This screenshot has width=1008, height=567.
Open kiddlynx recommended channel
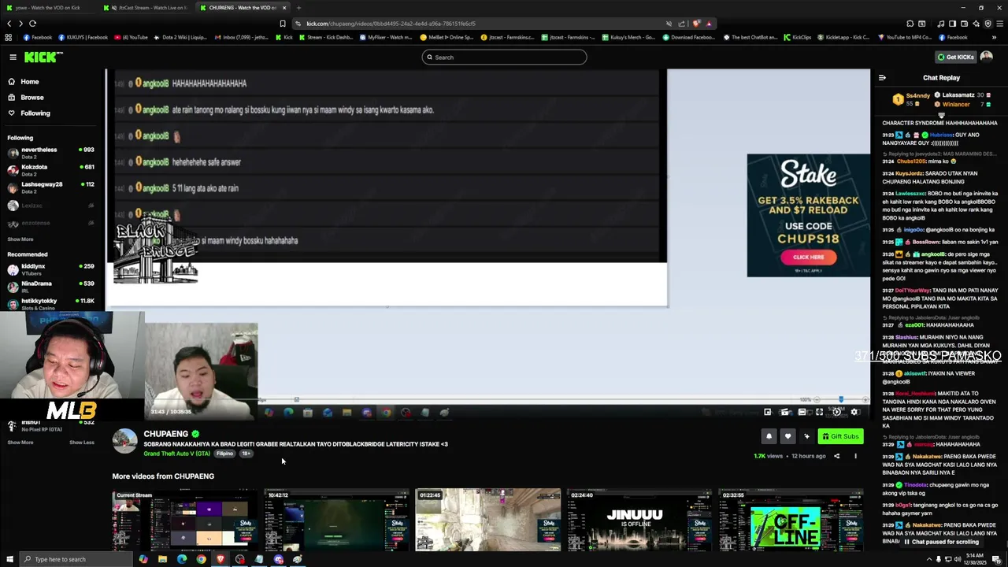pos(51,269)
